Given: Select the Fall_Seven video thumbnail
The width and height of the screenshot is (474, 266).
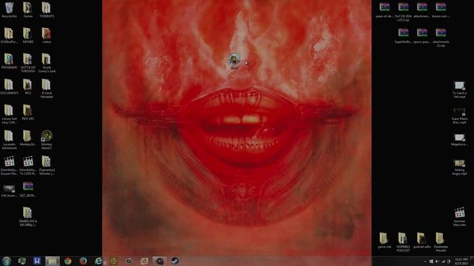Looking at the screenshot, I should click(x=8, y=191).
